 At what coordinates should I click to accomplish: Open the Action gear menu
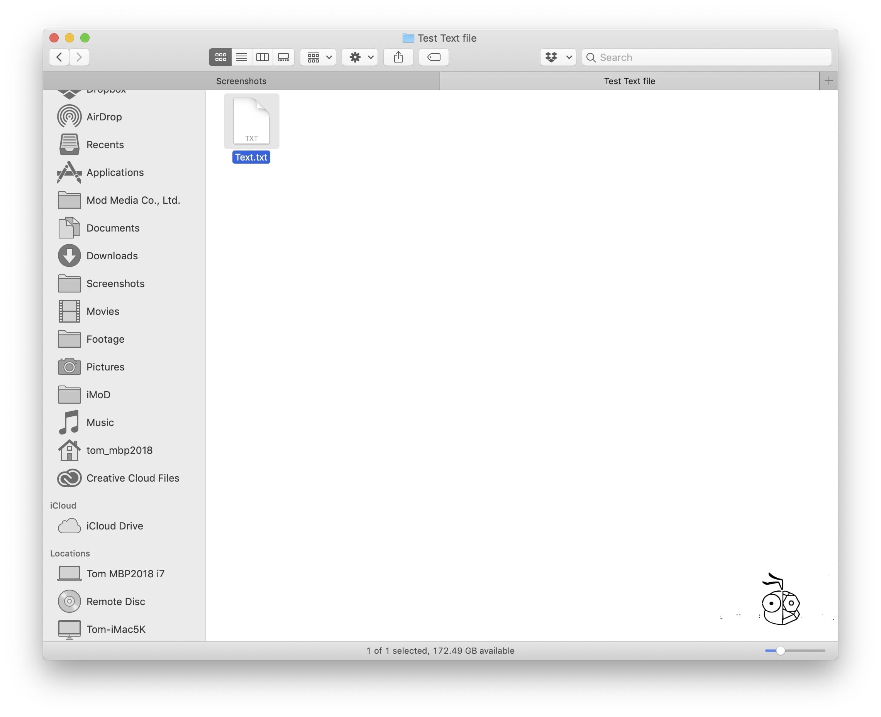tap(359, 57)
